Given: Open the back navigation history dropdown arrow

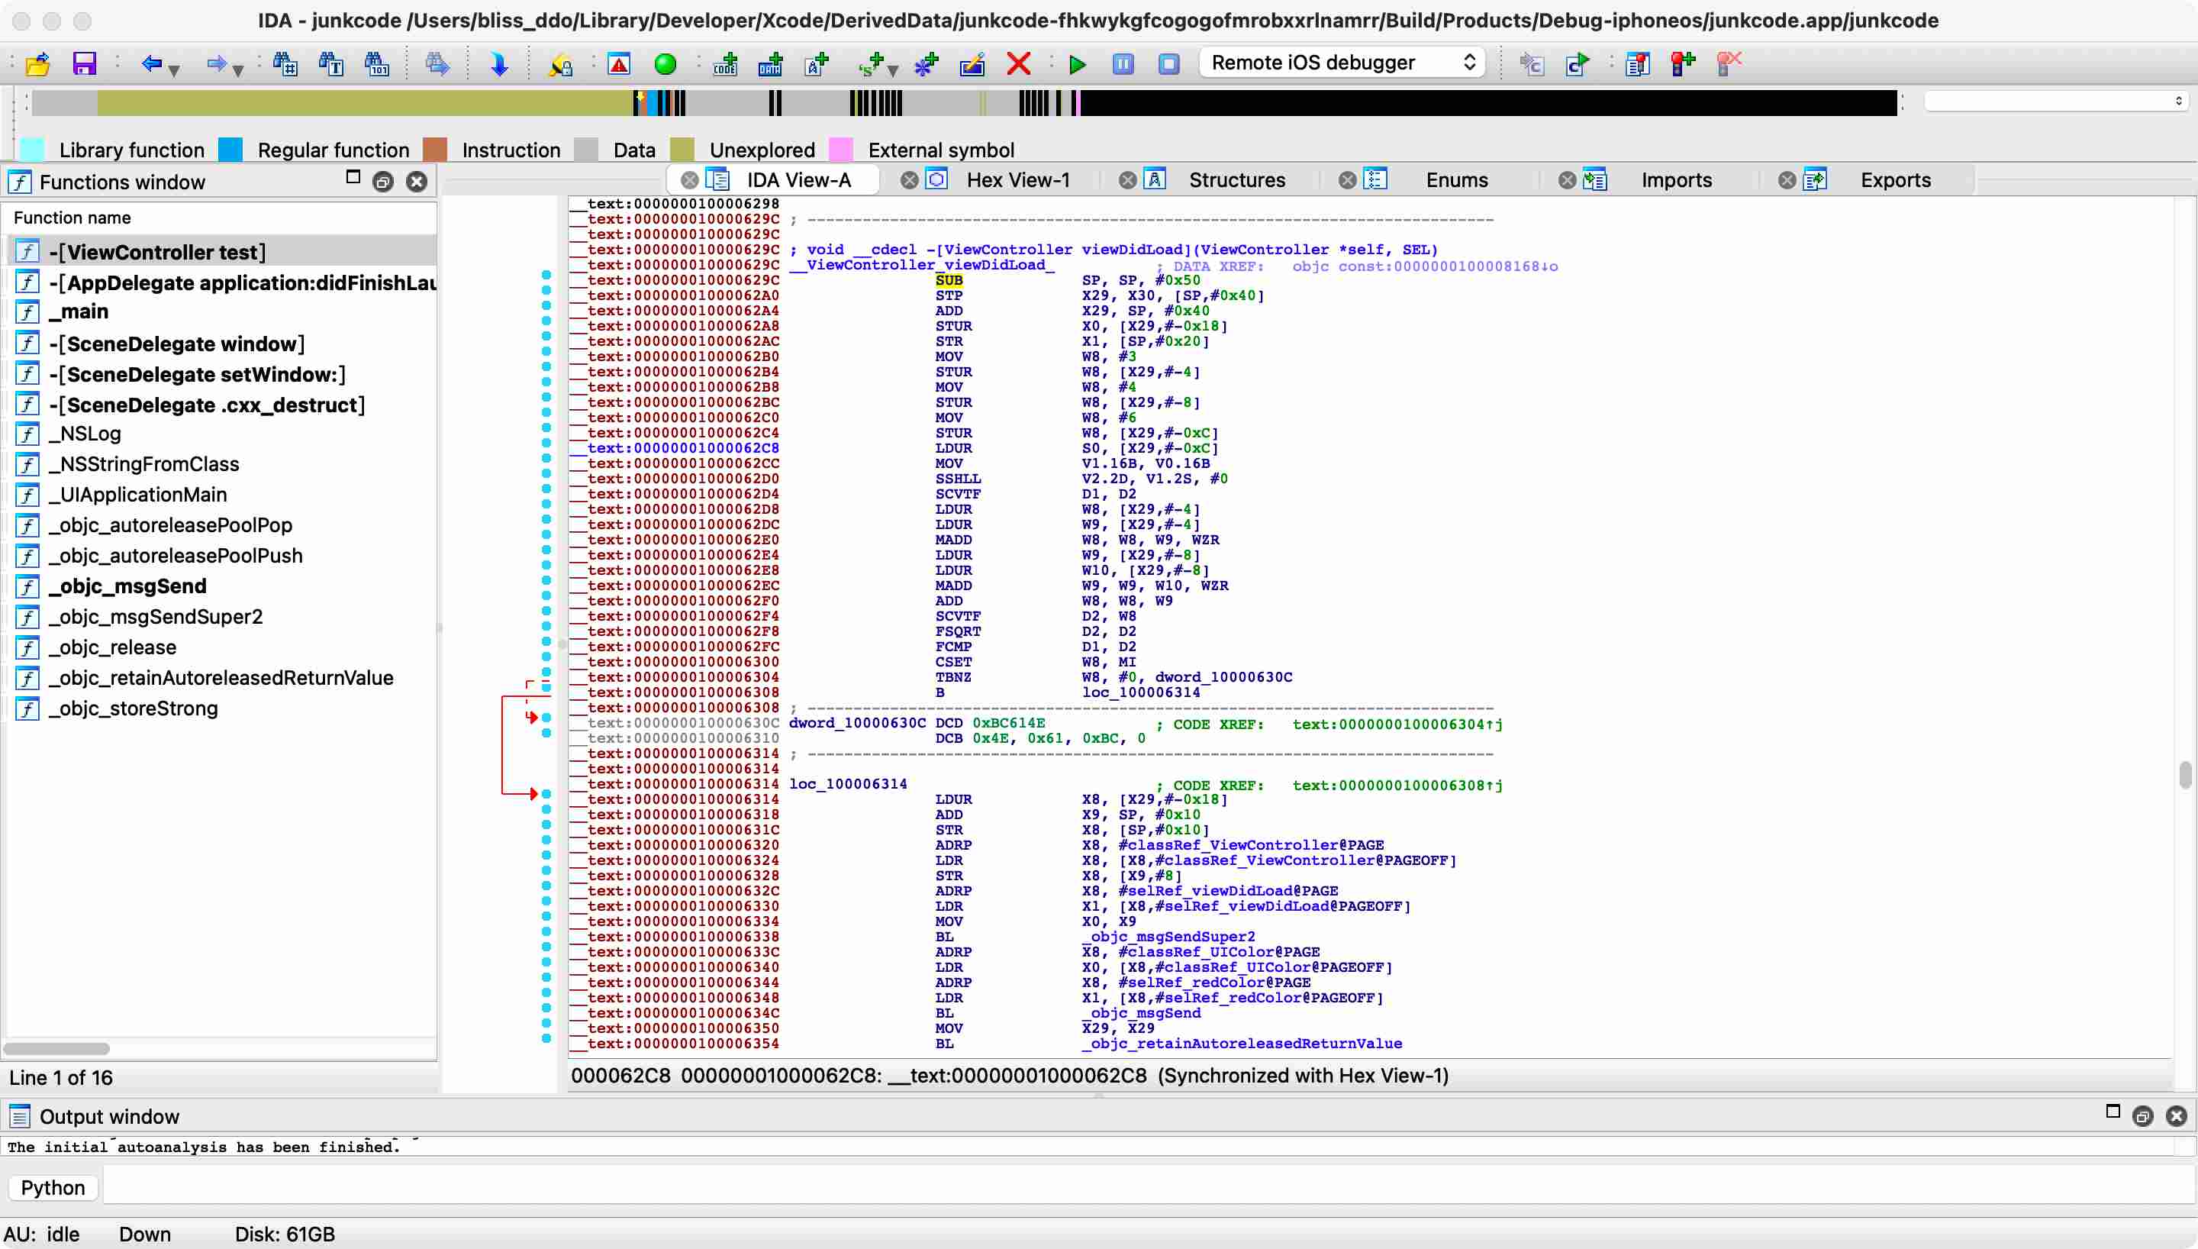Looking at the screenshot, I should tap(175, 70).
